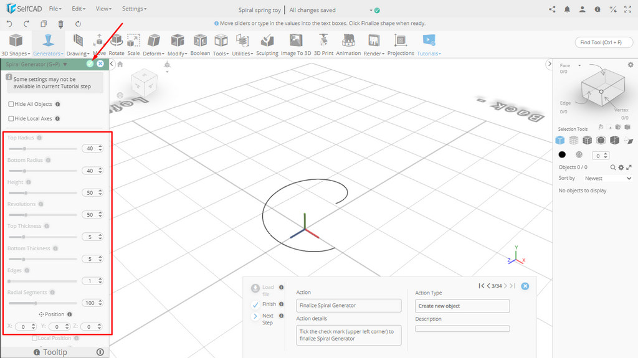Collapse the right panel chevron
This screenshot has width=638, height=358.
point(550,64)
